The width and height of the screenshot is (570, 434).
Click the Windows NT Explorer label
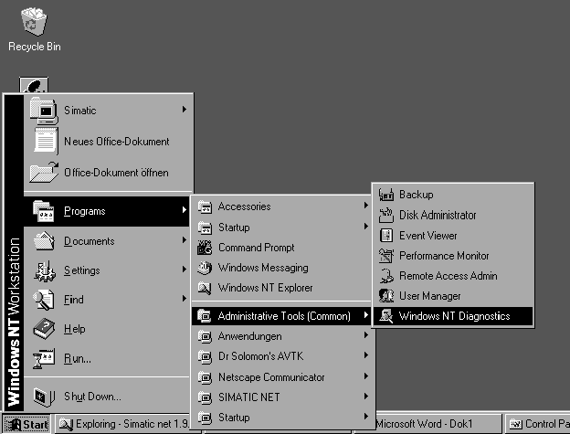pyautogui.click(x=266, y=288)
